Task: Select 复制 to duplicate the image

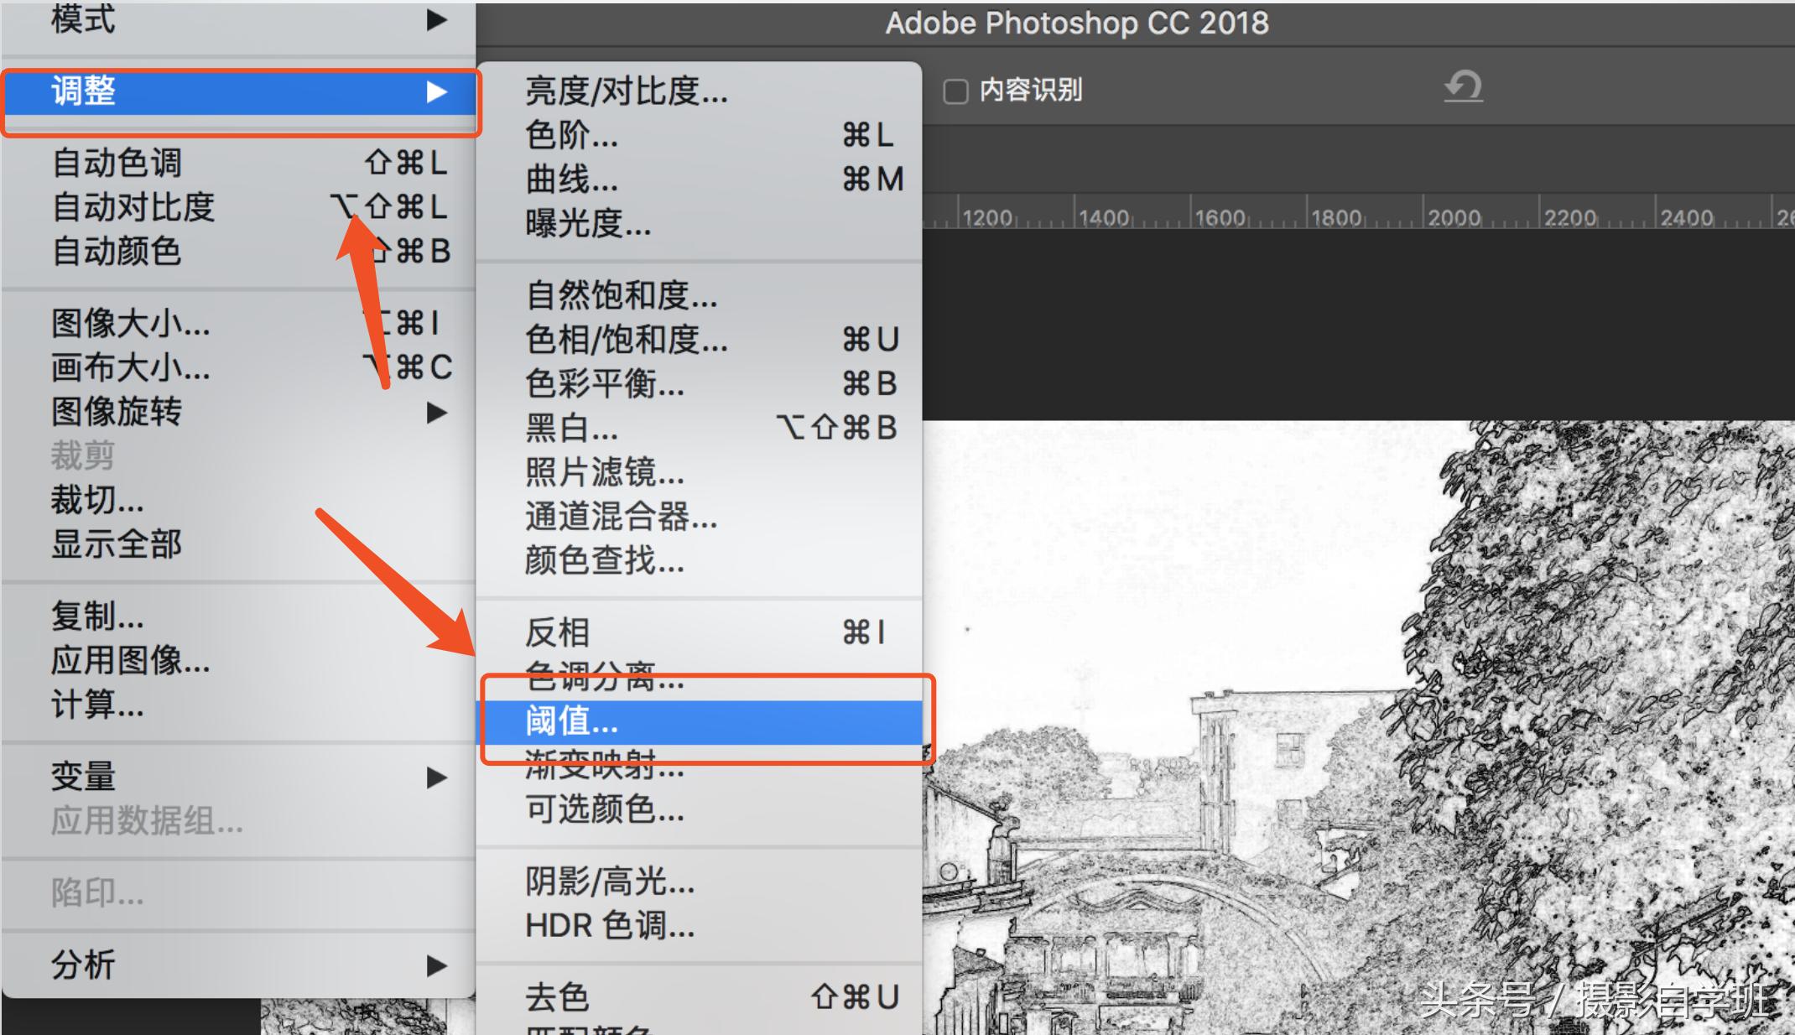Action: click(x=98, y=616)
